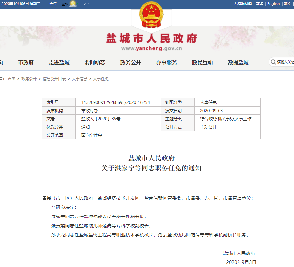Screen dimensions: 294x267
Task: Open the 市政府 menu item
Action: point(26,62)
